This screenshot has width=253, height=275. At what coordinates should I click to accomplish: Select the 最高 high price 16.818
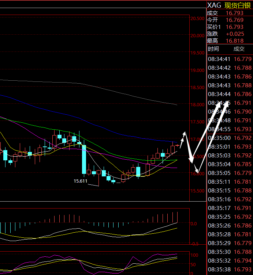235,41
